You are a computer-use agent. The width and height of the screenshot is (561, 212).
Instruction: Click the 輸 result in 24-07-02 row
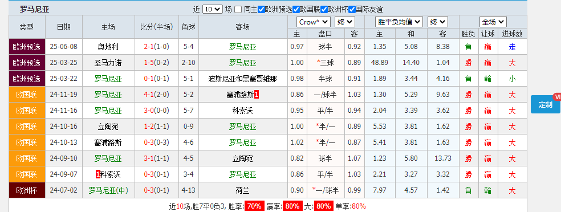coord(487,190)
